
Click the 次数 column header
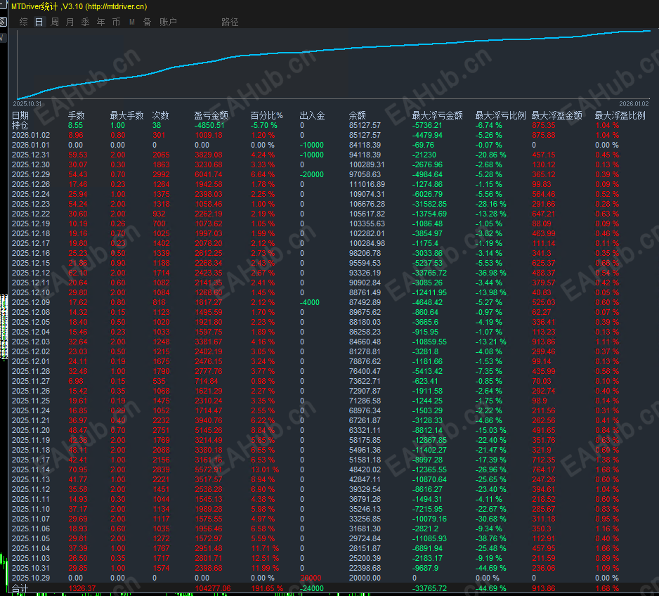pos(161,115)
